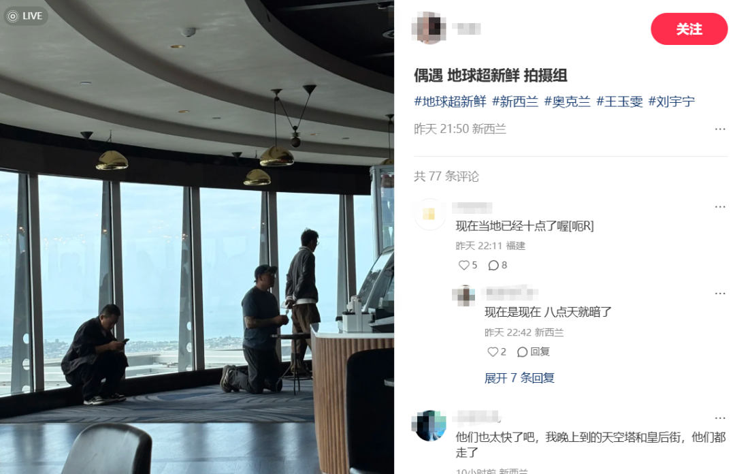Follow the author with the red 关注 button
This screenshot has width=735, height=474.
[689, 29]
